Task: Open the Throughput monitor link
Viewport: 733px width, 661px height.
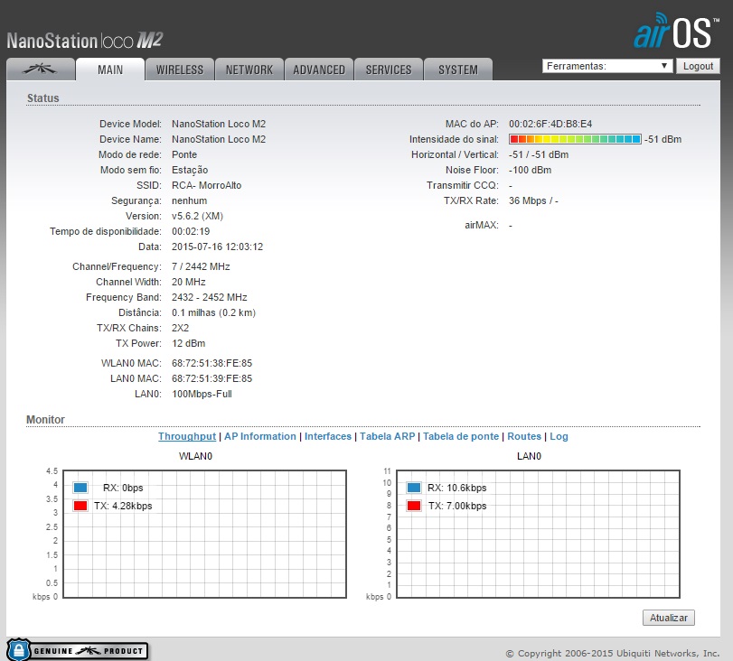Action: [x=187, y=436]
